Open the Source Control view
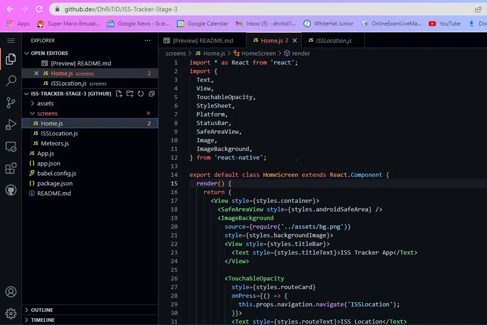 click(10, 103)
